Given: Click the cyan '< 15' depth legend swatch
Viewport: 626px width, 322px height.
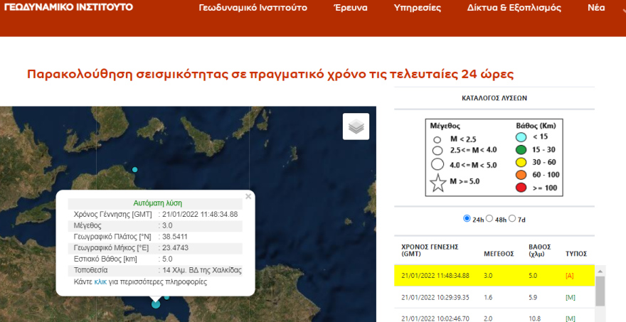Looking at the screenshot, I should 521,137.
